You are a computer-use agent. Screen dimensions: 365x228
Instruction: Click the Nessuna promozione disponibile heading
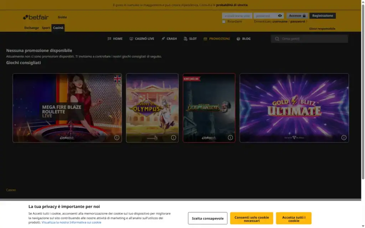[39, 51]
